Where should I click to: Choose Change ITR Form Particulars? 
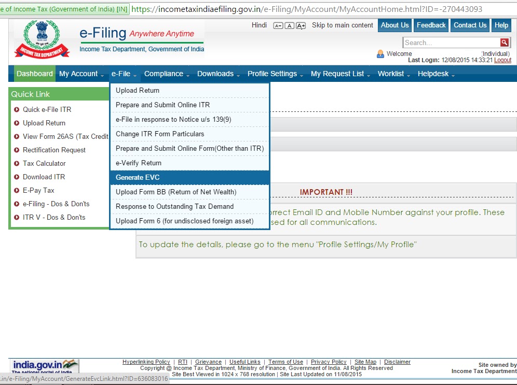tap(189, 134)
